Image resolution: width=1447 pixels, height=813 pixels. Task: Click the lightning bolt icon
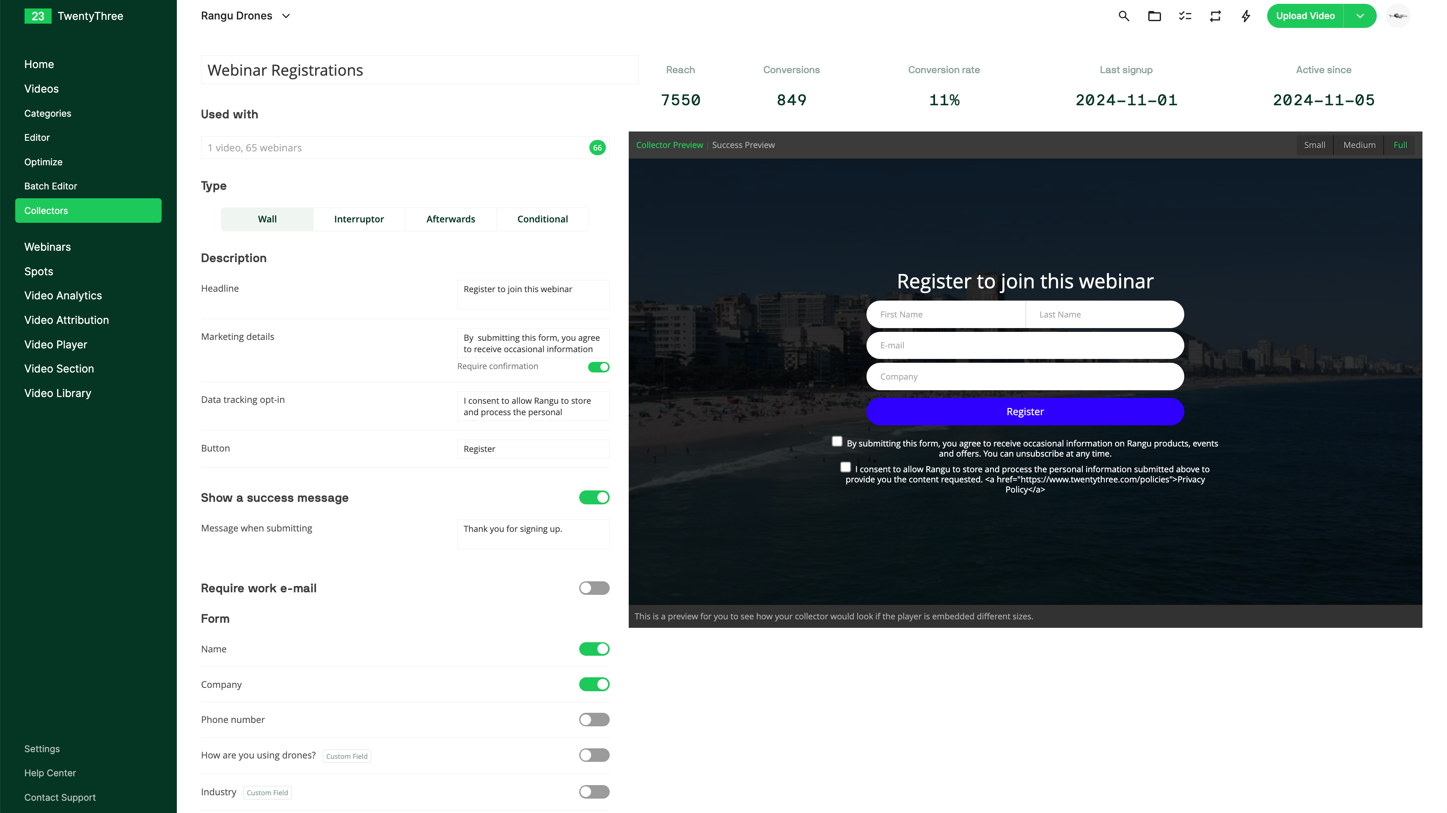pyautogui.click(x=1245, y=16)
